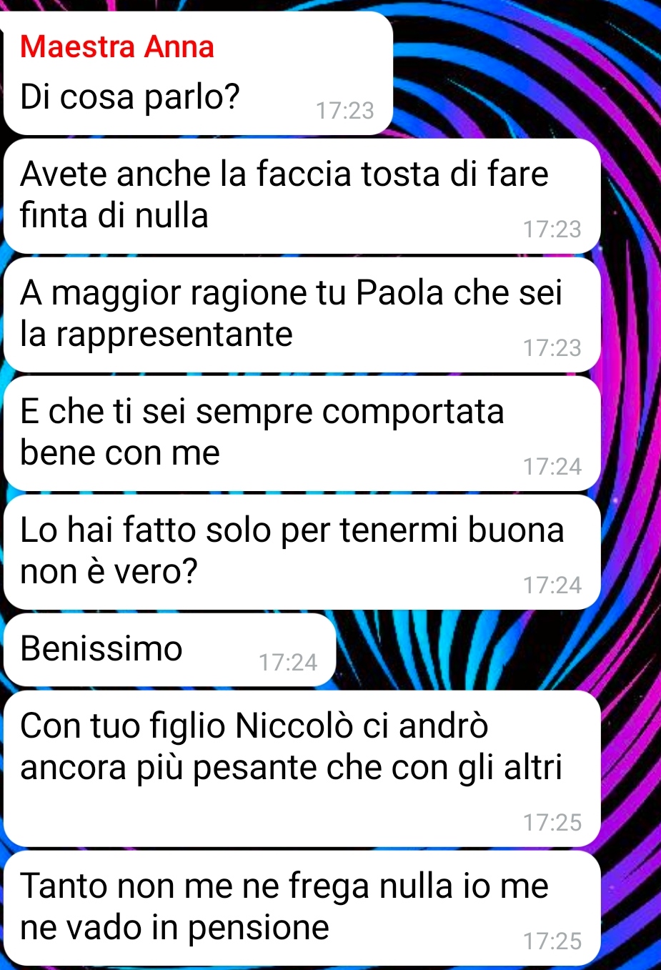Select the 'Di cosa parlo?' message text
Viewport: 661px width, 970px height.
click(x=130, y=96)
